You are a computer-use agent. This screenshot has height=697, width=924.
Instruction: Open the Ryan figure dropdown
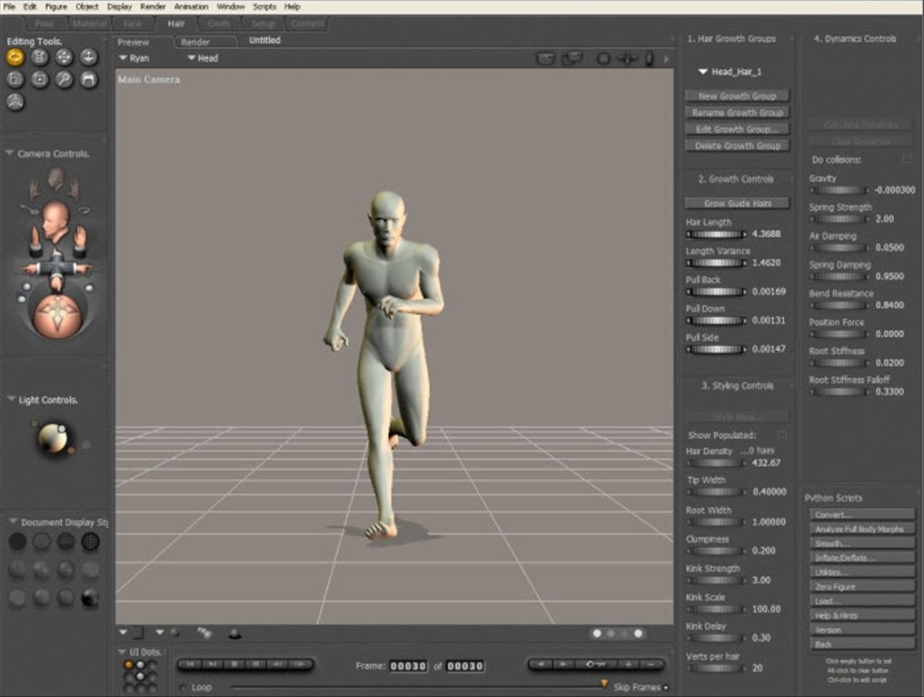[x=134, y=58]
